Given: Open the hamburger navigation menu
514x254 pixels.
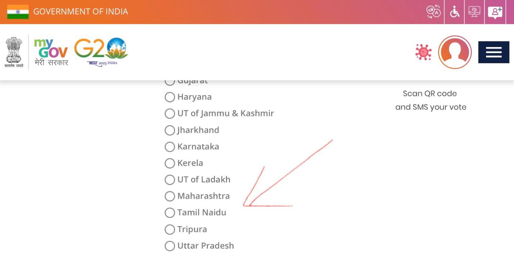Looking at the screenshot, I should (x=493, y=52).
